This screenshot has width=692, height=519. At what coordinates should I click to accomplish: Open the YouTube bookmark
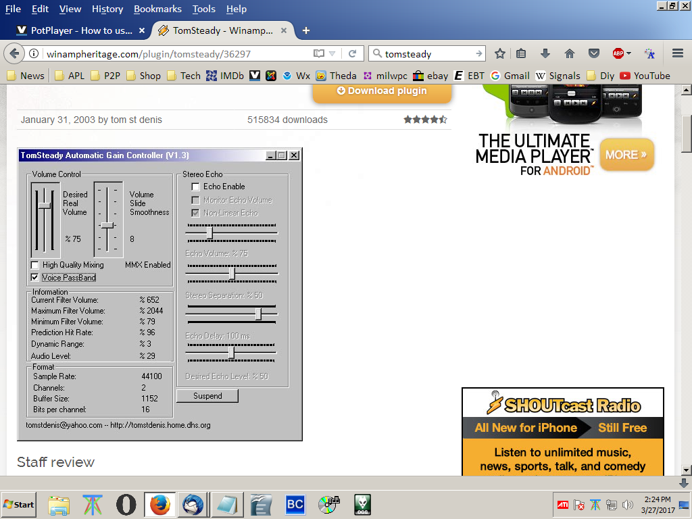[645, 76]
